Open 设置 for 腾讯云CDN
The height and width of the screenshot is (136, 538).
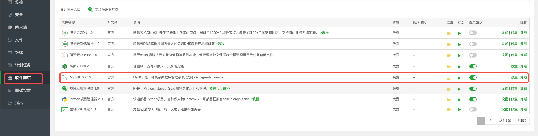pos(505,33)
